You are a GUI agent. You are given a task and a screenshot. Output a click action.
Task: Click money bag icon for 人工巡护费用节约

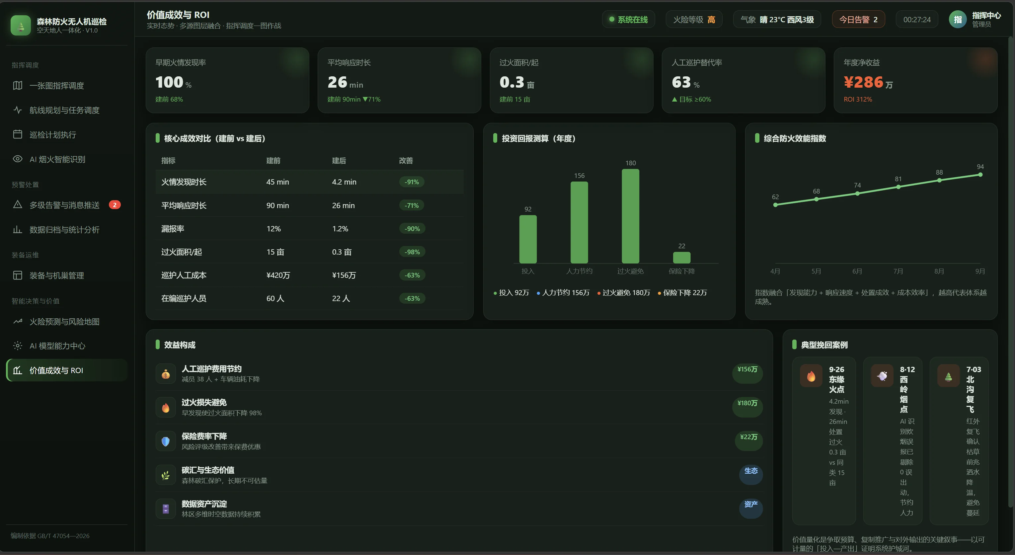[x=166, y=374]
